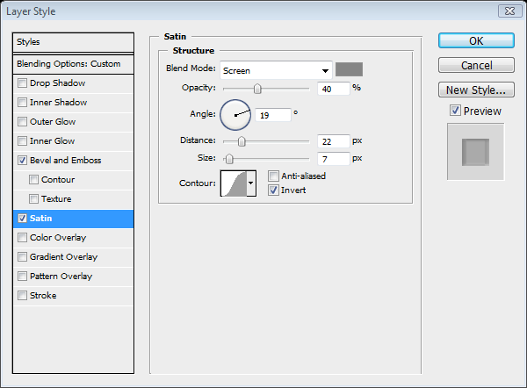This screenshot has width=527, height=388.
Task: Open the Gradient Overlay settings
Action: [x=62, y=257]
